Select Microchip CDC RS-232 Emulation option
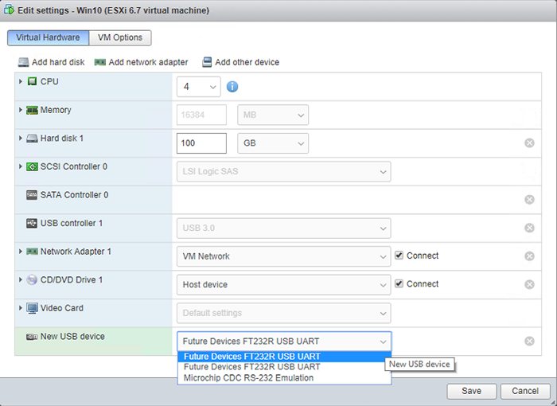The width and height of the screenshot is (557, 406). point(248,377)
